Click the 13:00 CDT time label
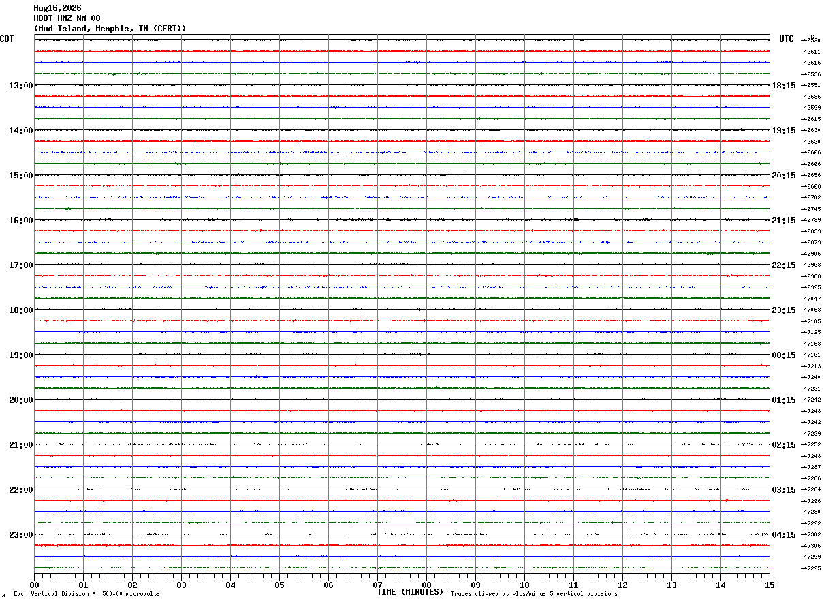The image size is (824, 603). click(x=21, y=86)
